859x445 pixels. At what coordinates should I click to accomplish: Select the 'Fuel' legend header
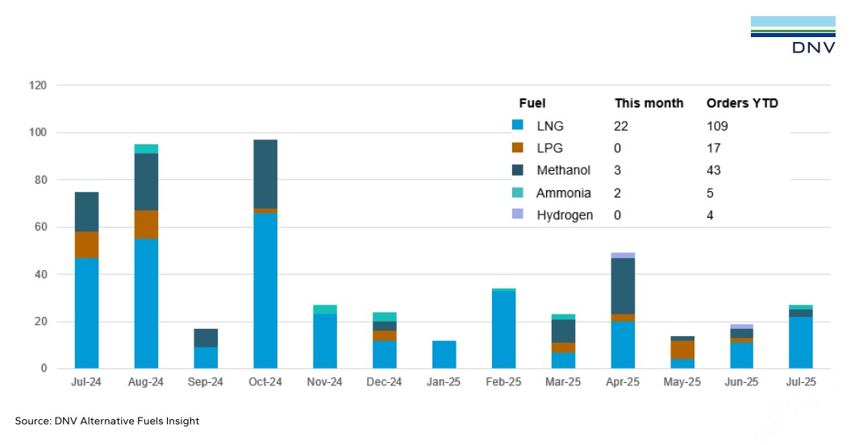[532, 103]
